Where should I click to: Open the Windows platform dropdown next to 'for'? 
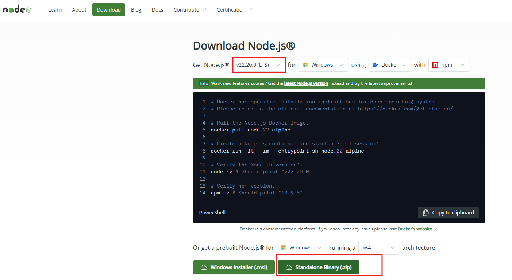pos(323,65)
